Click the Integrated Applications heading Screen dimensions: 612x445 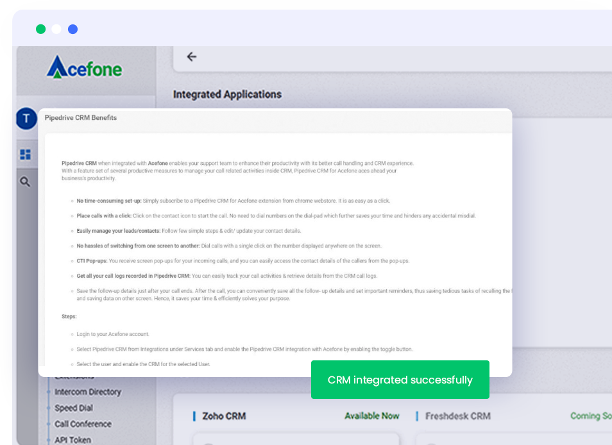(227, 94)
